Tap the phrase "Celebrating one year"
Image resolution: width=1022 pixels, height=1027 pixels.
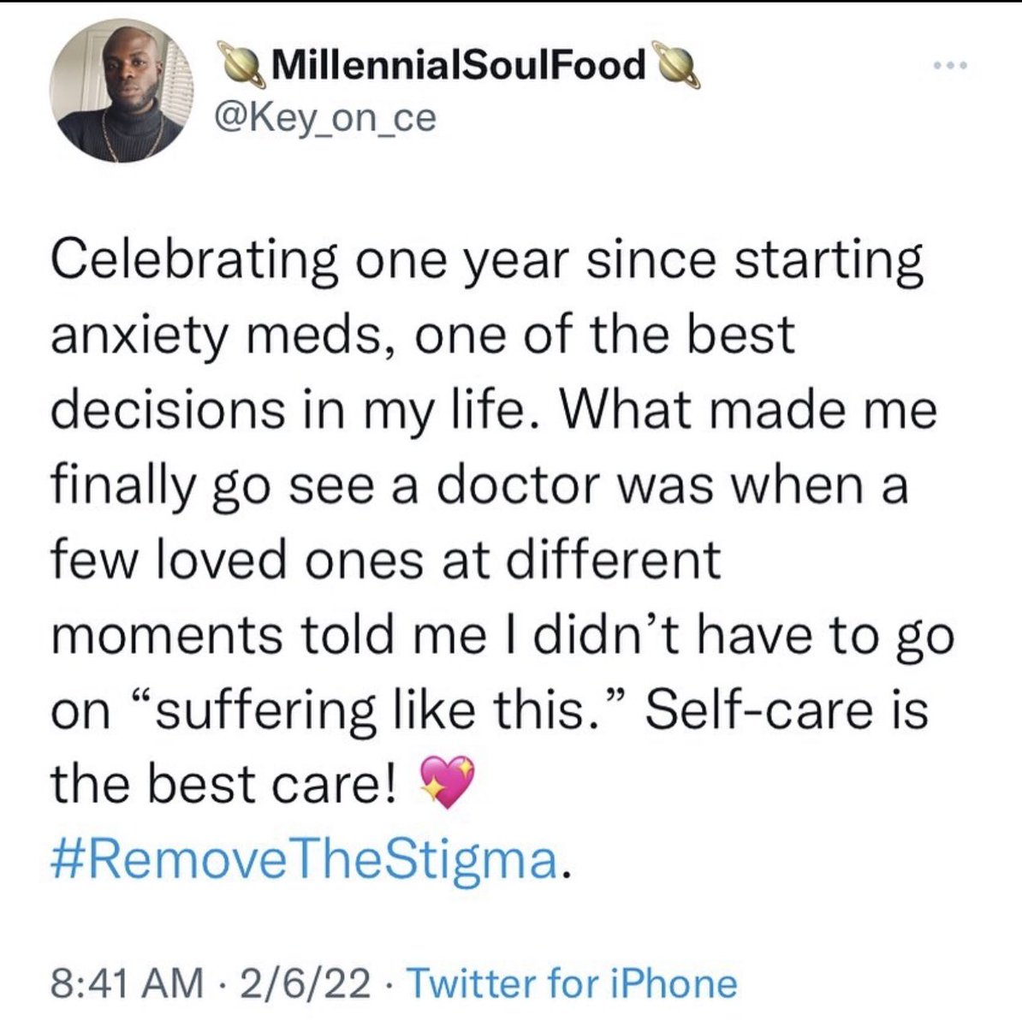click(x=283, y=261)
